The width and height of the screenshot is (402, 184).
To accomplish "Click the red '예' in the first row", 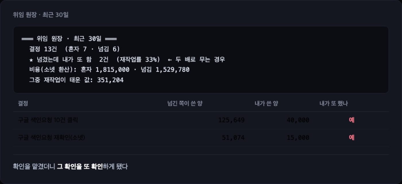I will (x=351, y=120).
